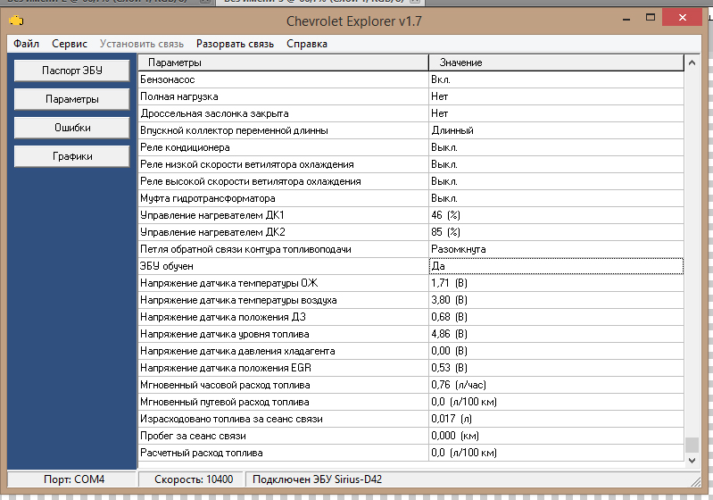The height and width of the screenshot is (500, 713).
Task: Click the 46 (%) value cell
Action: click(556, 215)
